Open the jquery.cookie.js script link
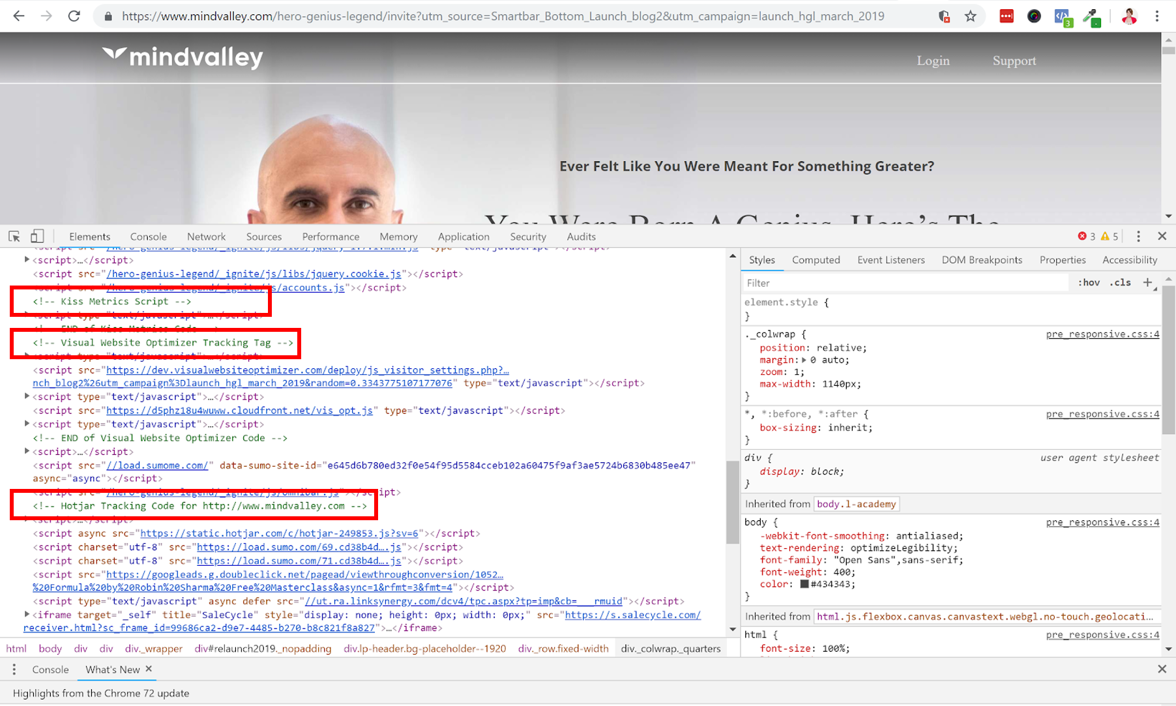 tap(254, 274)
